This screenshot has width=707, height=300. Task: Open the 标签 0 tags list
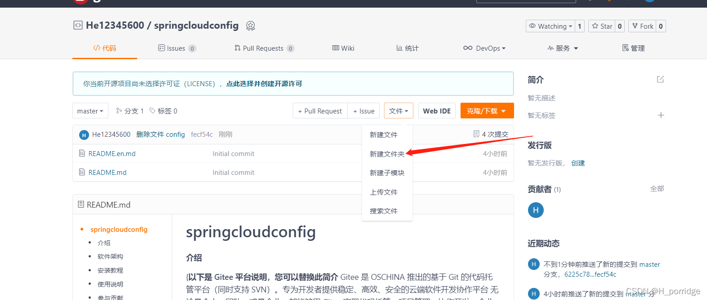click(163, 111)
